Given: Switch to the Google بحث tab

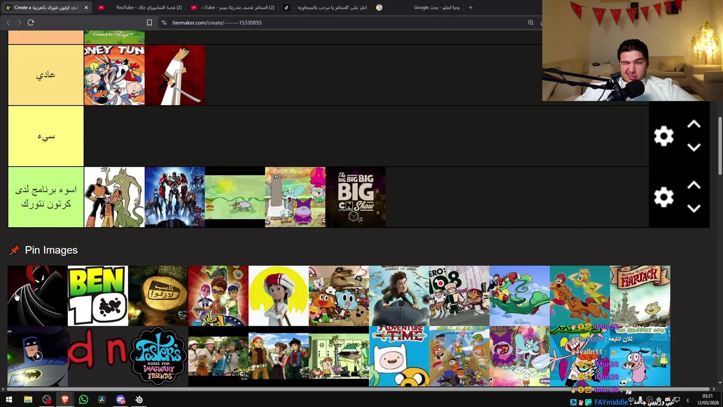Looking at the screenshot, I should point(417,7).
